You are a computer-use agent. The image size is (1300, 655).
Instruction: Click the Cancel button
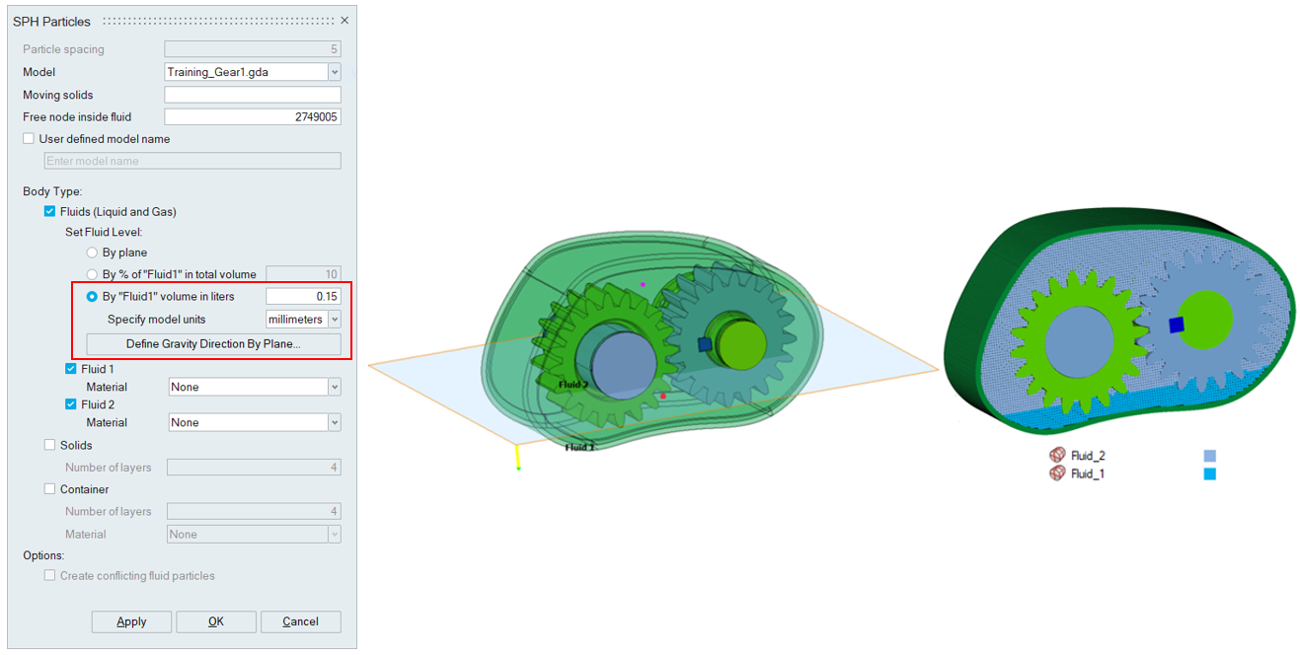tap(300, 621)
